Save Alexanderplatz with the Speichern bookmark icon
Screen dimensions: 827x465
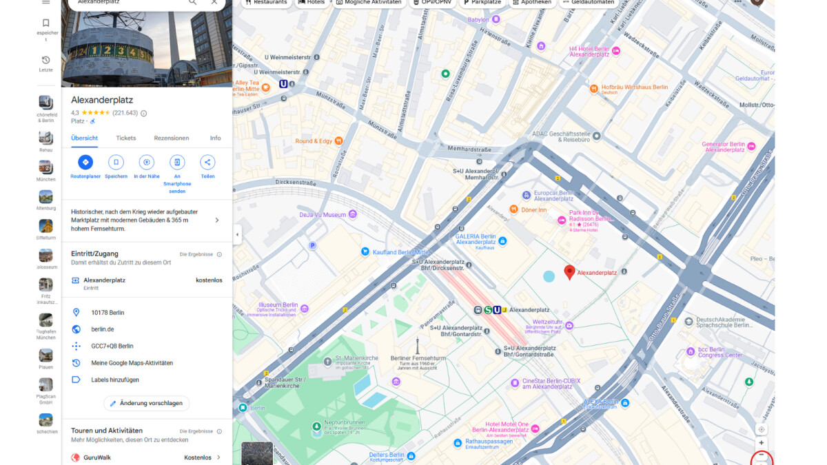[x=116, y=163]
